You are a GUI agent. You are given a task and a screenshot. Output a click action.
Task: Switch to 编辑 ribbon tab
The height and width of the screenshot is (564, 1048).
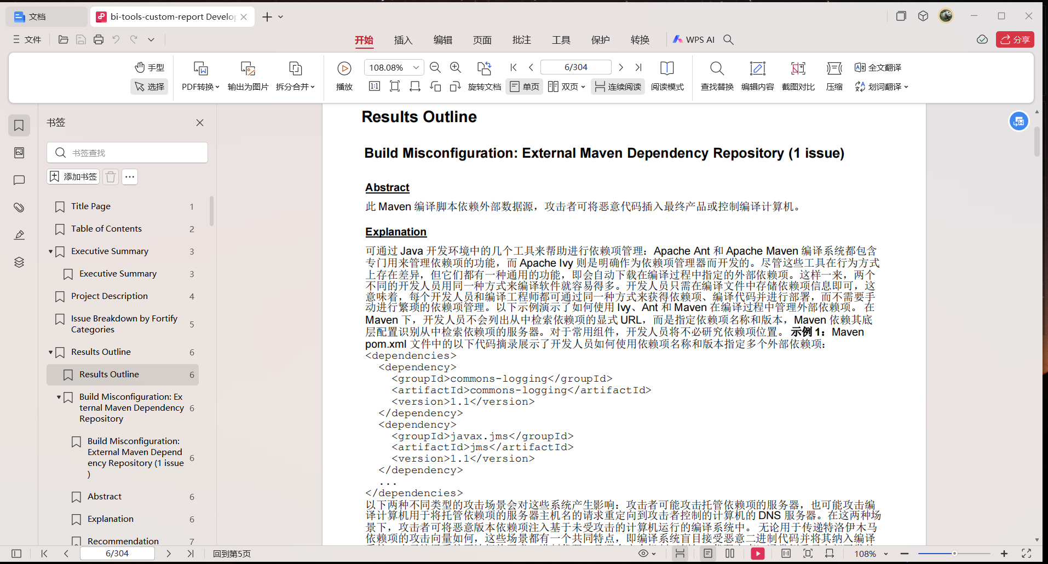[x=443, y=39]
